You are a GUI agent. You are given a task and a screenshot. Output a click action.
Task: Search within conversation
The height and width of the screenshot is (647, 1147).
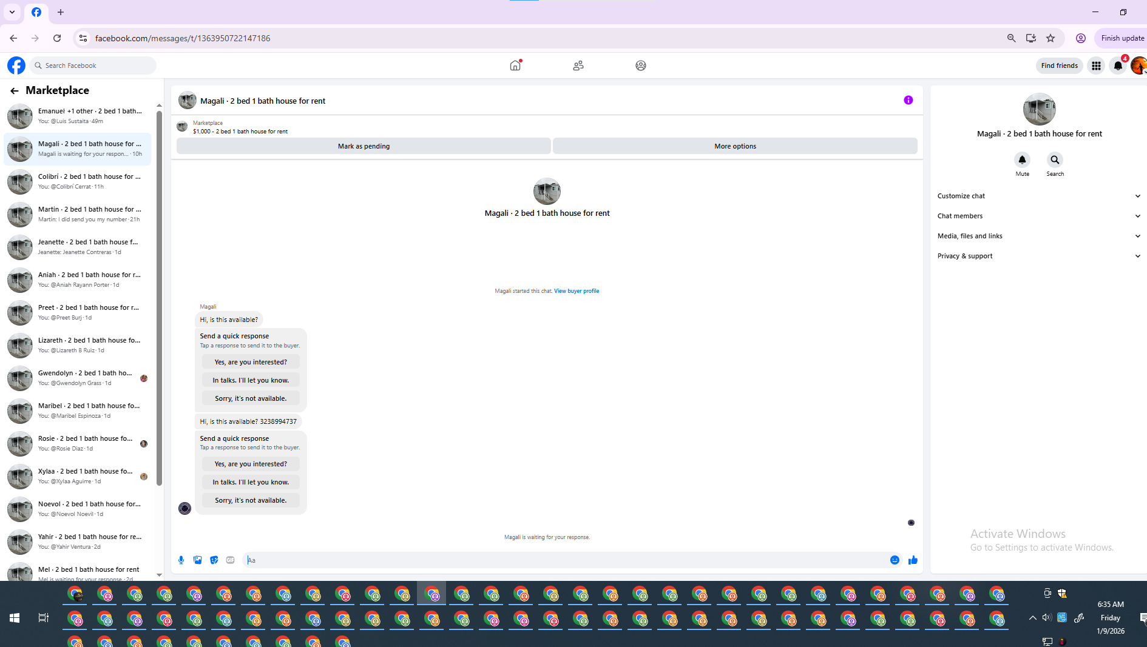(1055, 160)
